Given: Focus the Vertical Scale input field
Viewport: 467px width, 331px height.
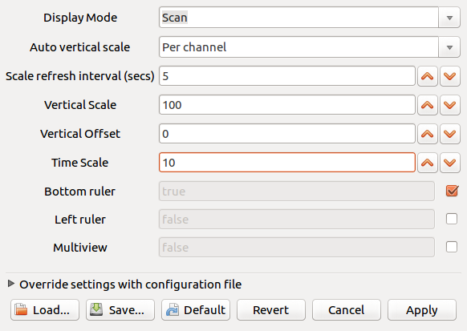Looking at the screenshot, I should tap(287, 105).
